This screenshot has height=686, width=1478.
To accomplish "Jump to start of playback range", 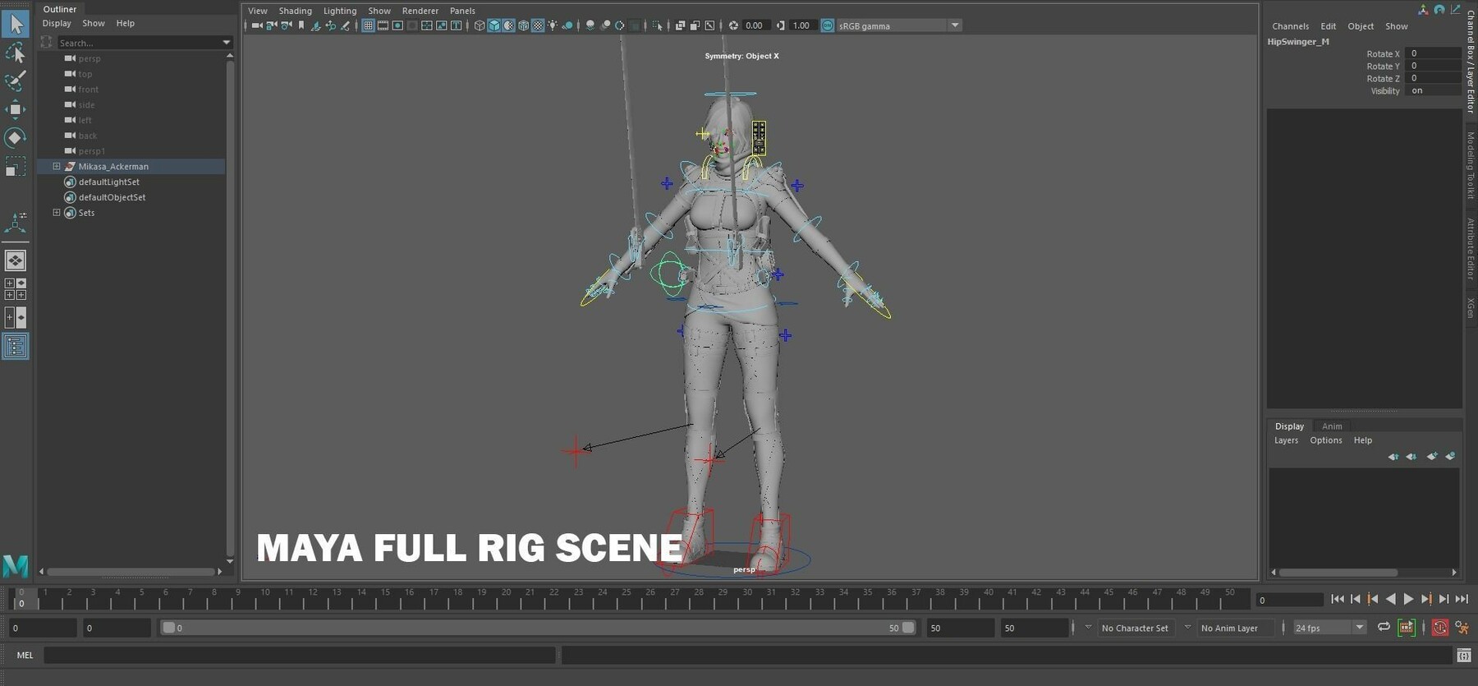I will (x=1338, y=600).
